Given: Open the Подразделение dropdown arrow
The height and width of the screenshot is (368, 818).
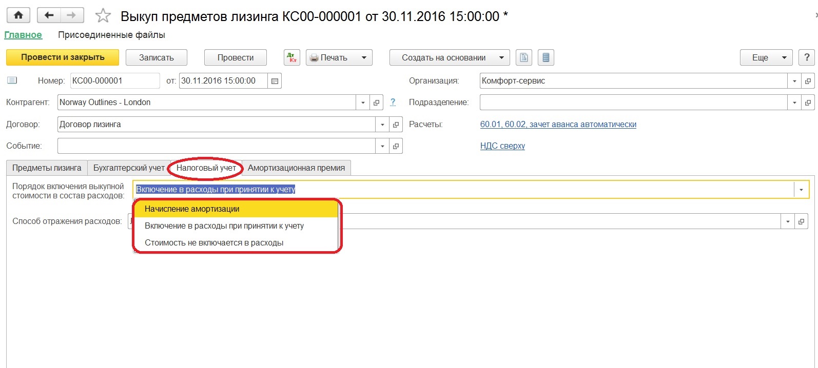Looking at the screenshot, I should point(794,103).
